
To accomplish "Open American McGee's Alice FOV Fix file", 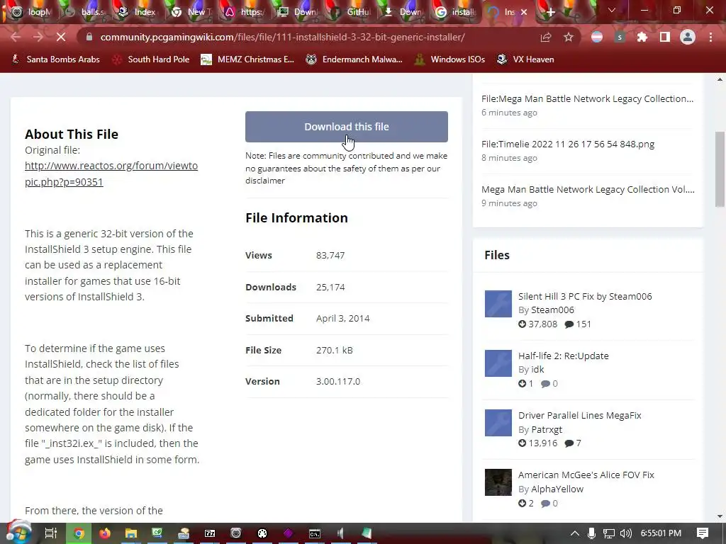I will [586, 475].
